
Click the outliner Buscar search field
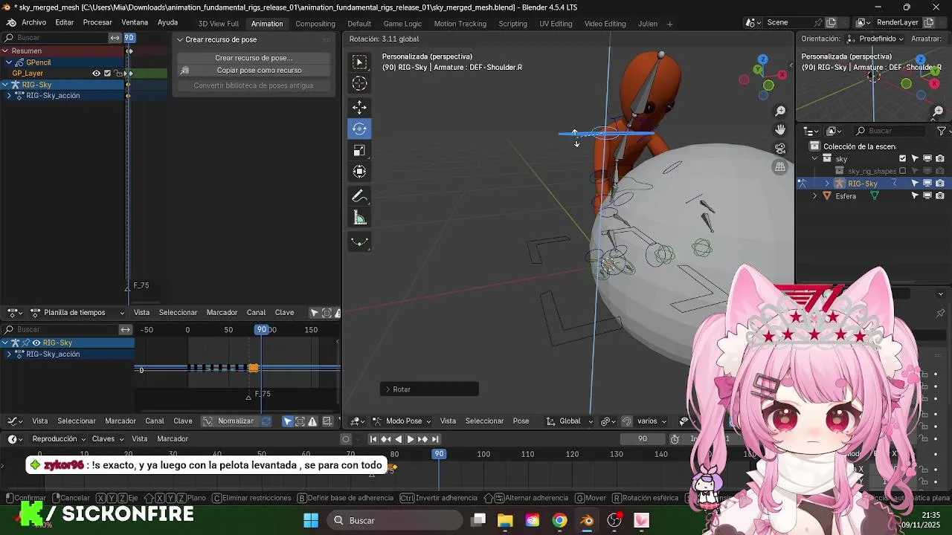point(890,131)
